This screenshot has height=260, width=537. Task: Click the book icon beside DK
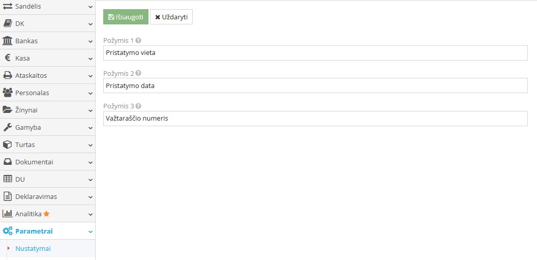[x=8, y=23]
